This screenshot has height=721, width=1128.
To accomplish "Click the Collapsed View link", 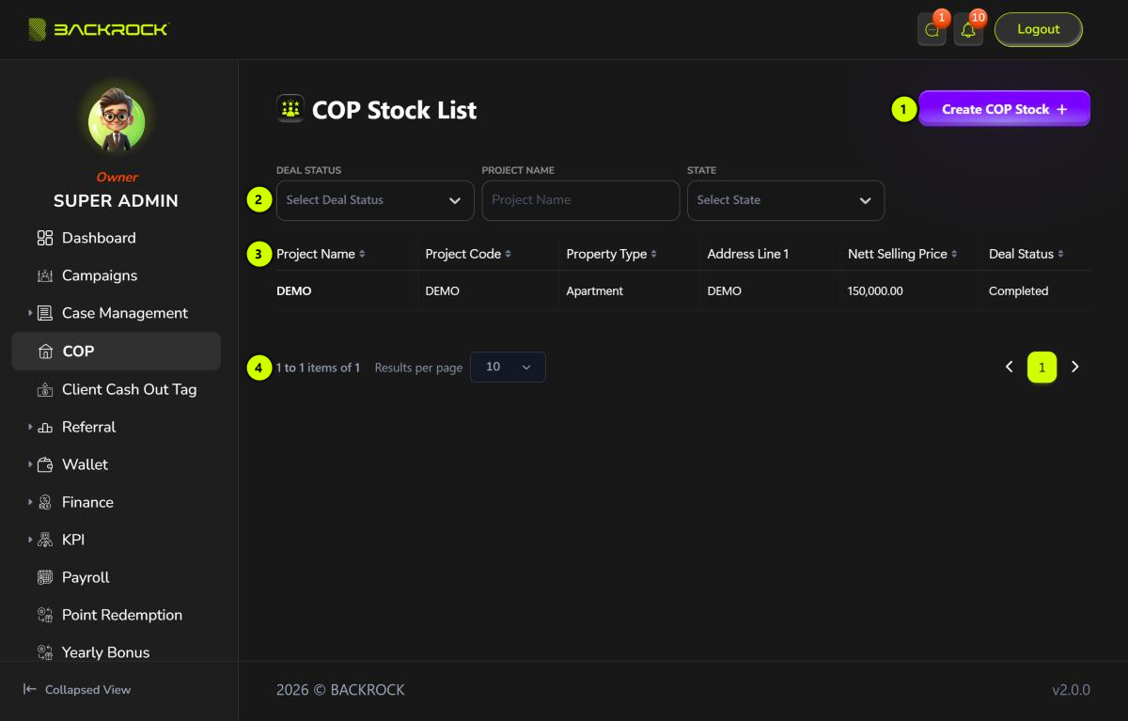I will [x=77, y=689].
